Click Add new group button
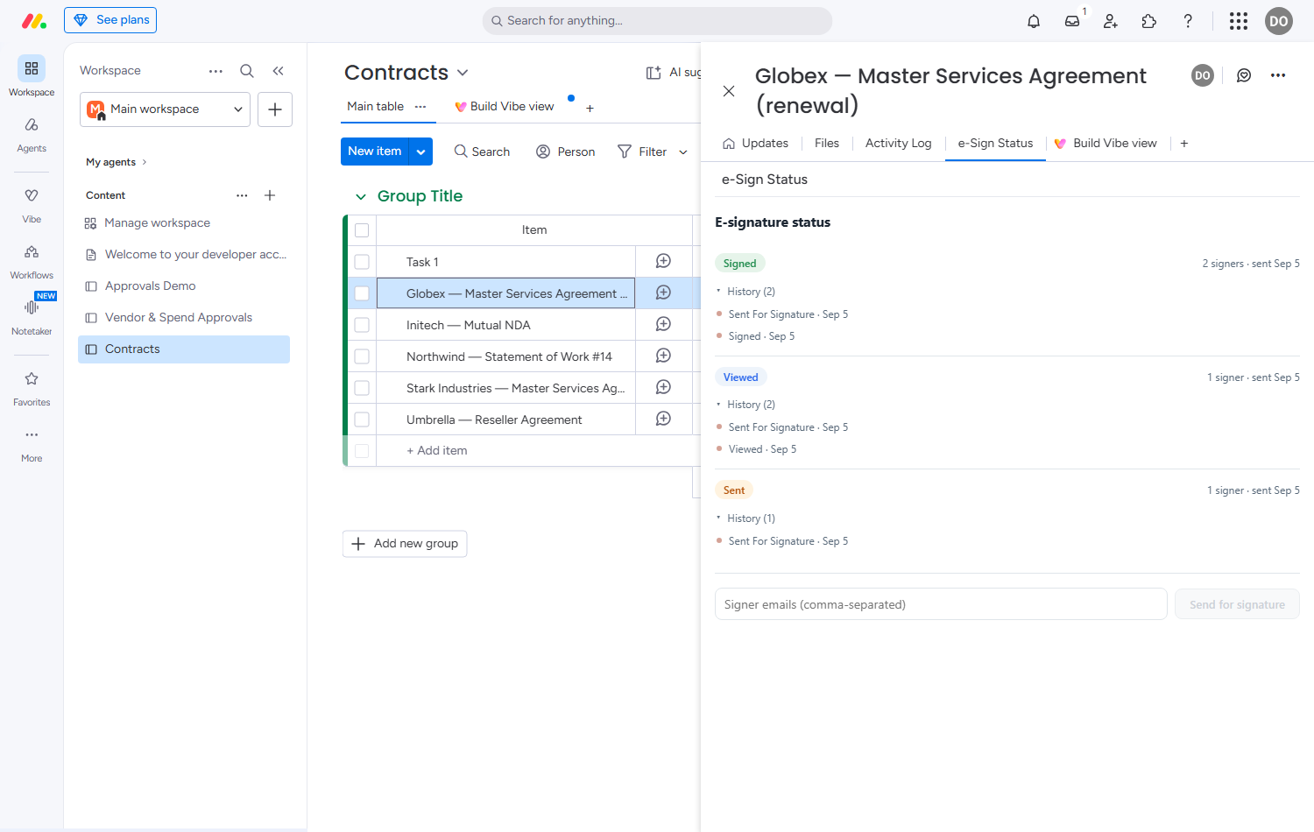1314x832 pixels. tap(405, 544)
